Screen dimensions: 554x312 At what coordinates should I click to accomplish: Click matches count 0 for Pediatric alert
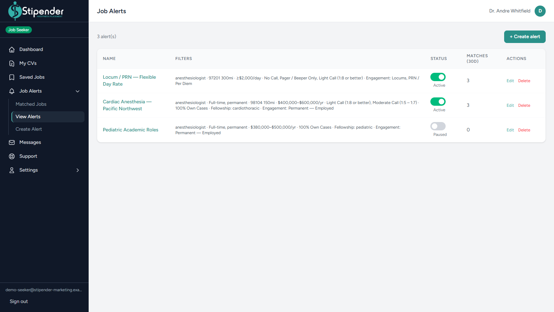[x=468, y=130]
